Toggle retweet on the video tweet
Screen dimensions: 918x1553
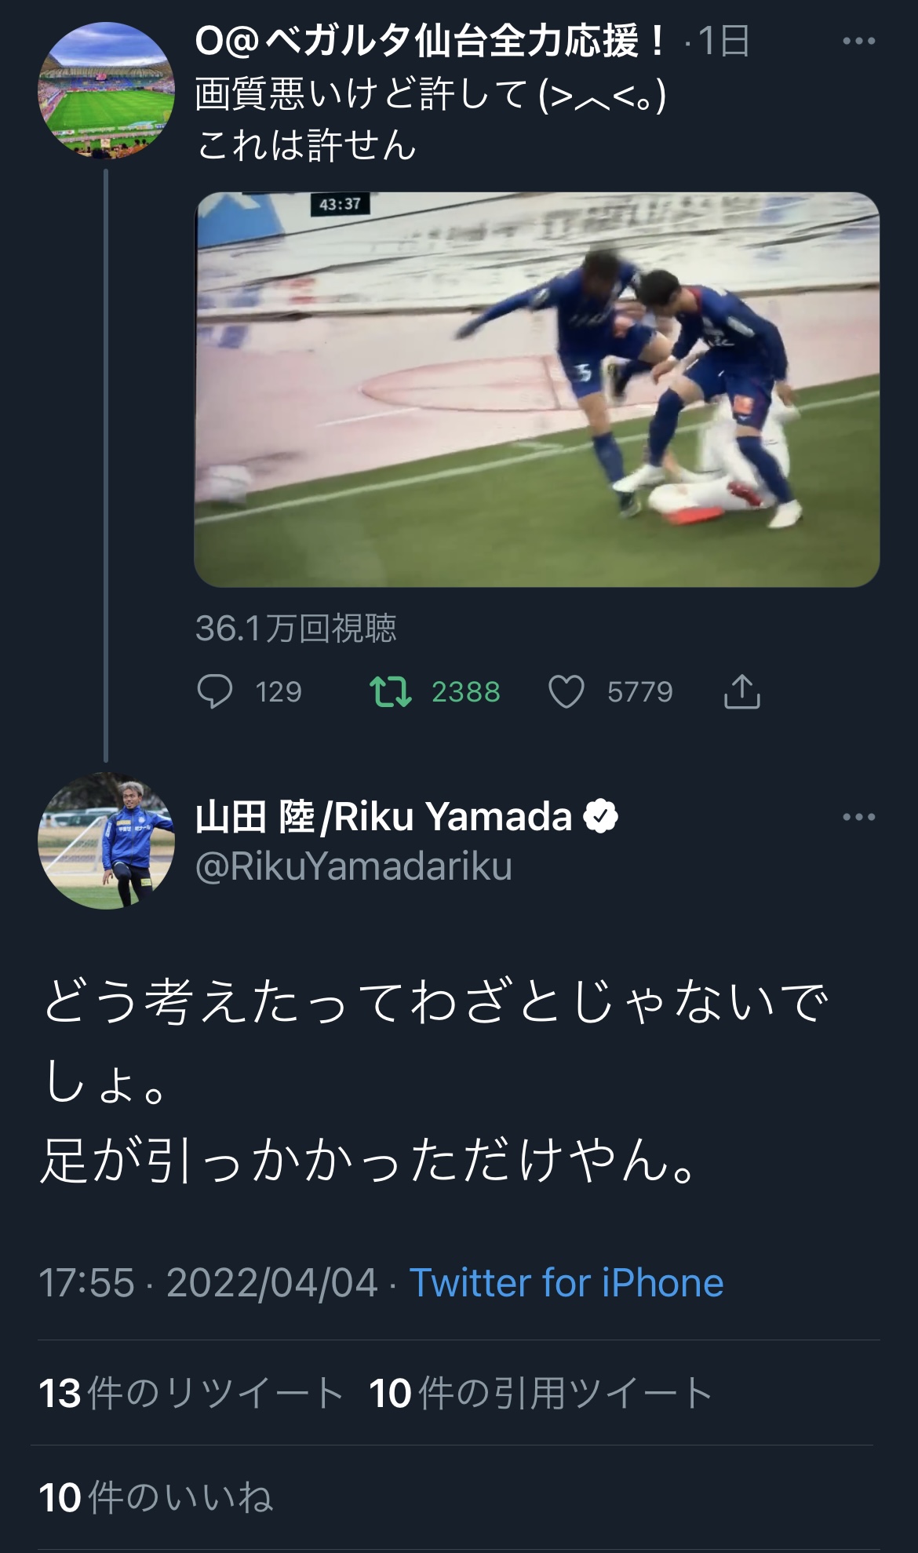pos(390,691)
